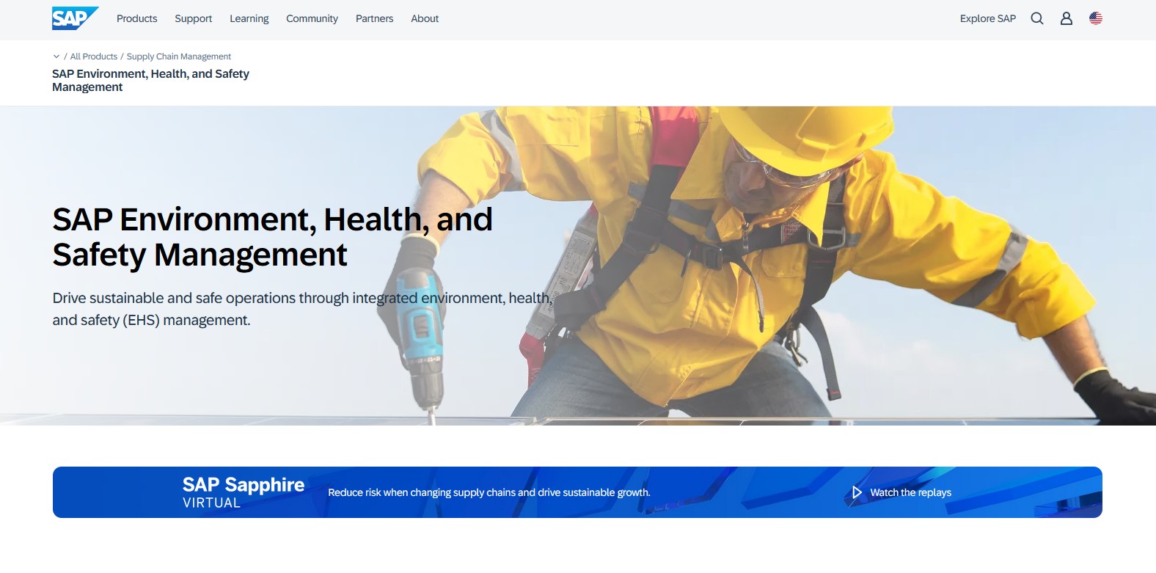This screenshot has height=573, width=1156.
Task: Change country via the US flag icon
Action: tap(1096, 18)
